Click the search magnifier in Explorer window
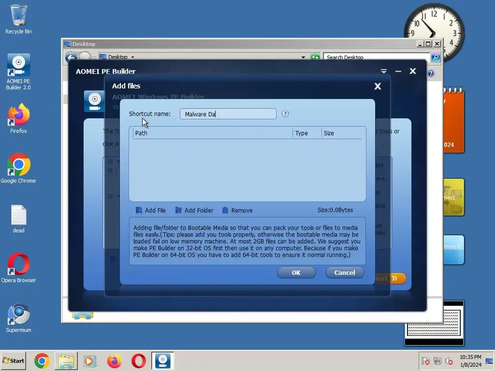Image resolution: width=495 pixels, height=371 pixels. (436, 57)
